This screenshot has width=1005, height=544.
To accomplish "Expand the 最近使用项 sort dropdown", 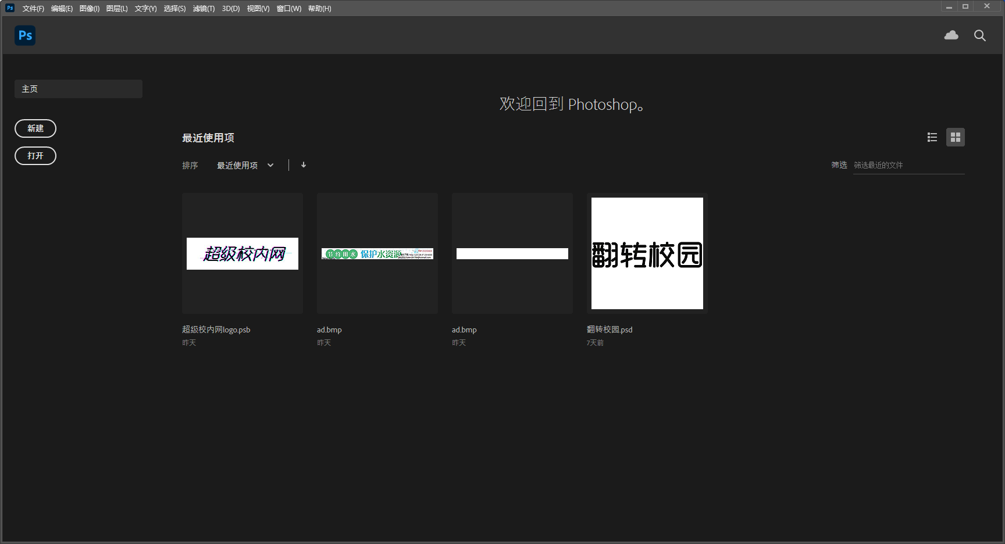I will click(245, 166).
